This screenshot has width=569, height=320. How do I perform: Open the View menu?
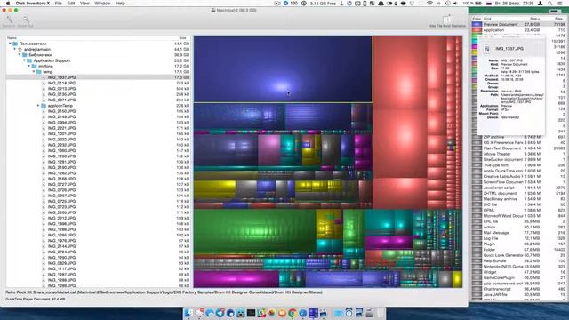pyautogui.click(x=84, y=4)
